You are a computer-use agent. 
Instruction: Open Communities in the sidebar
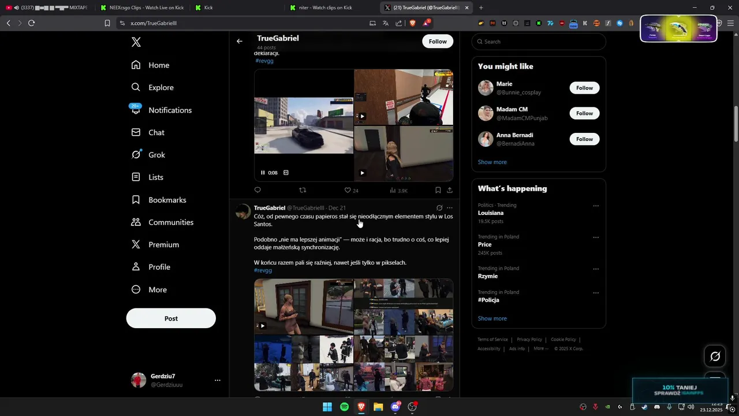(x=162, y=222)
